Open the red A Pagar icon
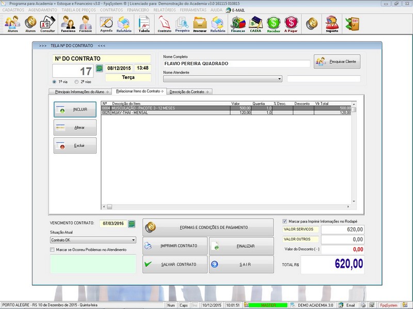The height and width of the screenshot is (309, 413). [291, 24]
